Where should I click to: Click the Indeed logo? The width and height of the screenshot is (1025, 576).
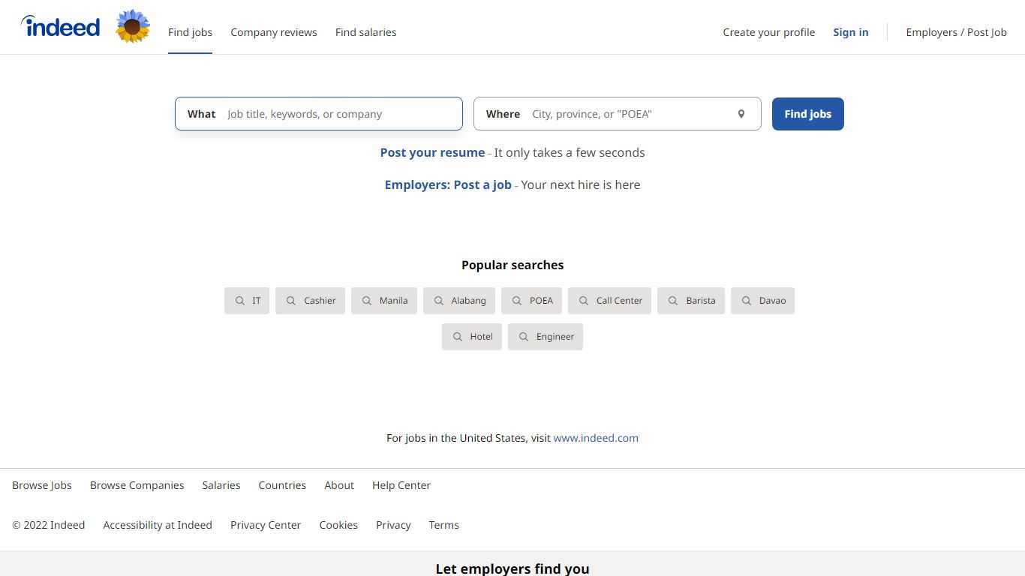pyautogui.click(x=60, y=26)
